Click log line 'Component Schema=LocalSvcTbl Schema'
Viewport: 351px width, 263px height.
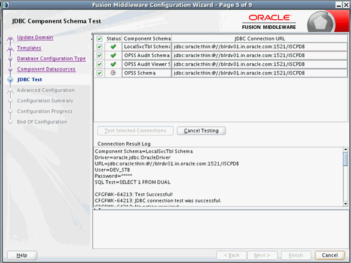coord(144,151)
